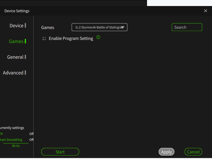Viewport: 212px width, 159px height.
Task: Click the Currently settings heading
Action: click(12, 128)
